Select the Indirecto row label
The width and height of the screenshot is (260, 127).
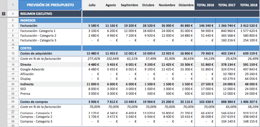pos(27,84)
